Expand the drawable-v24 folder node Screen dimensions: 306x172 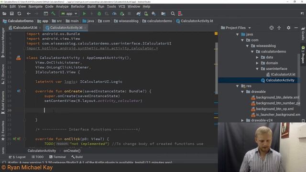point(242,120)
